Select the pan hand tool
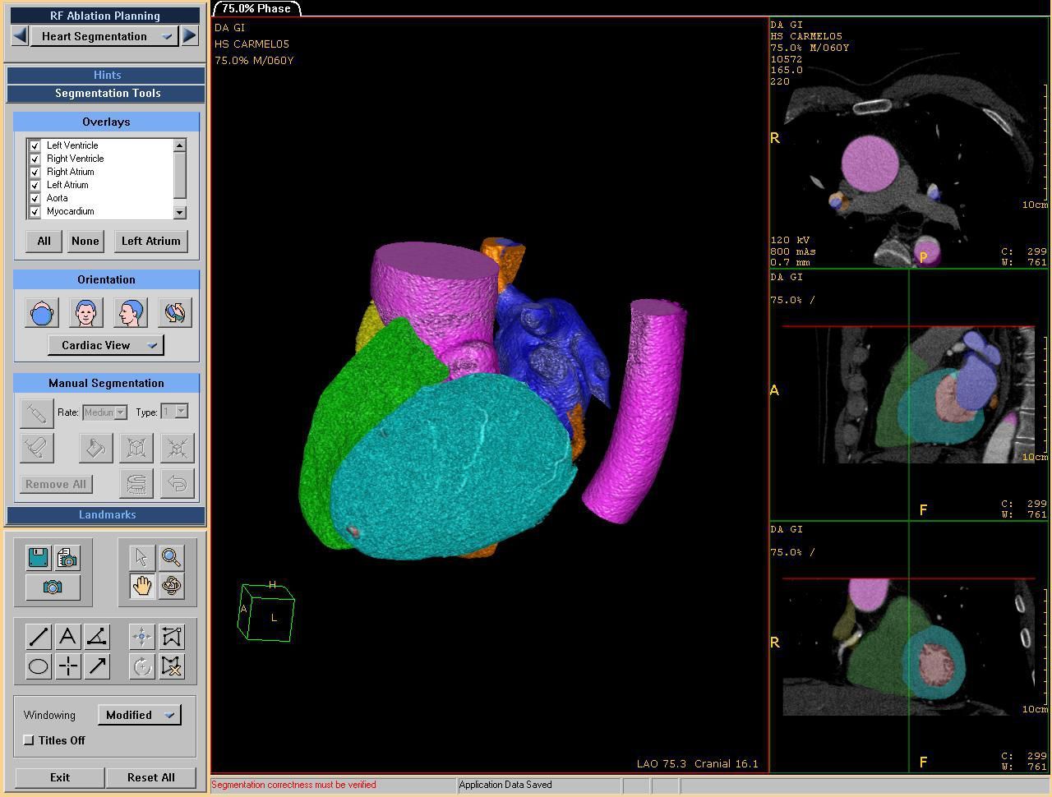This screenshot has height=797, width=1052. coord(141,586)
